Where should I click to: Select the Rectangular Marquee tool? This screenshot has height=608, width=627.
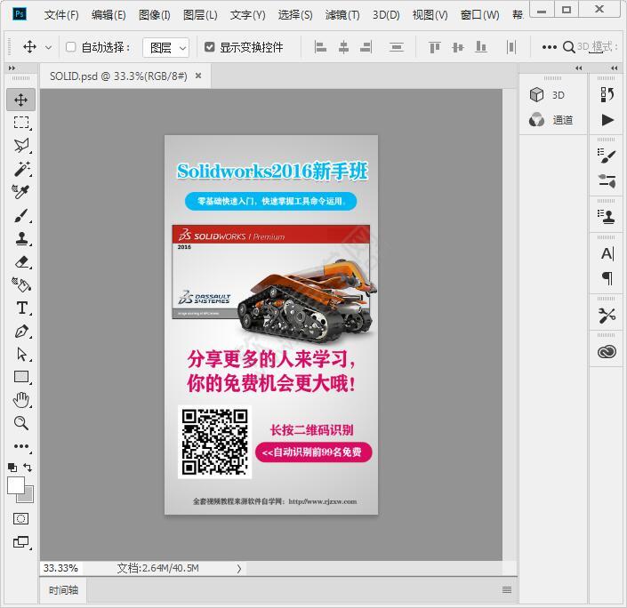[x=21, y=123]
